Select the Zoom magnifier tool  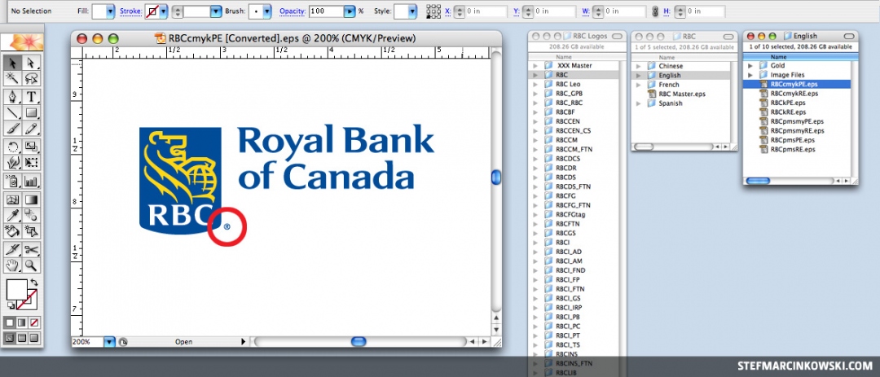[32, 265]
